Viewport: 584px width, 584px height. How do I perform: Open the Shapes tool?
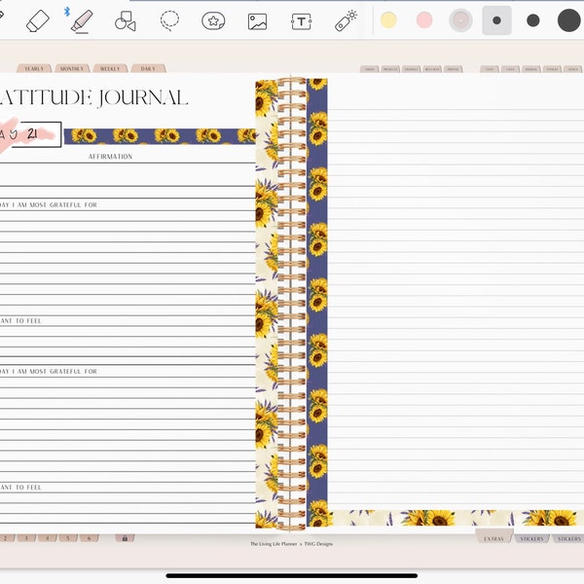coord(126,20)
